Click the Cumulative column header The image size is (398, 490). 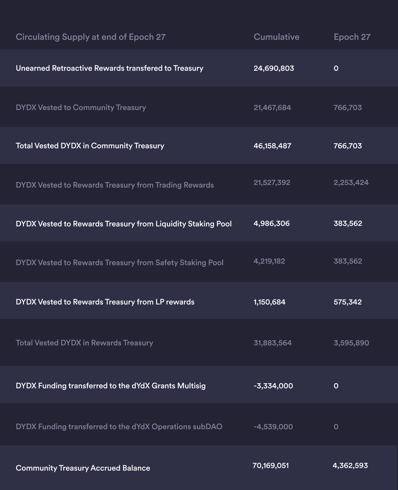tap(276, 37)
